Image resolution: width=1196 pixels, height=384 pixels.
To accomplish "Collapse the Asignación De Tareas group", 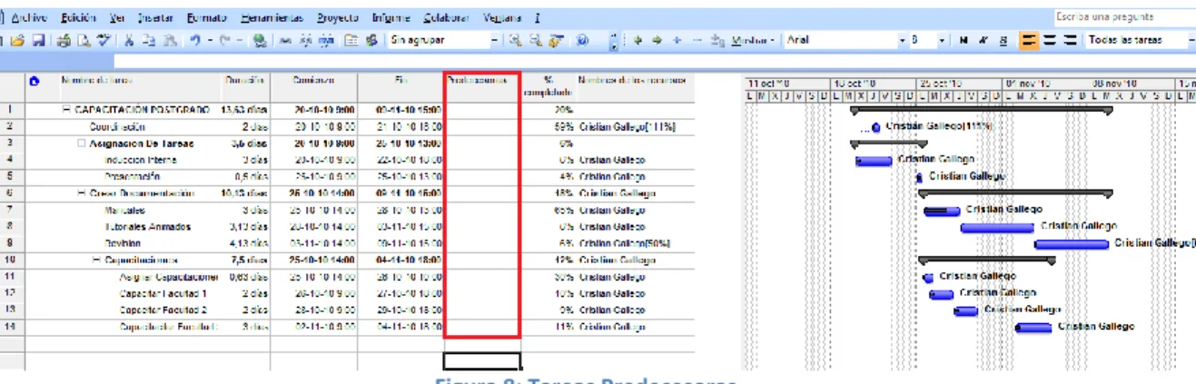I will 81,143.
